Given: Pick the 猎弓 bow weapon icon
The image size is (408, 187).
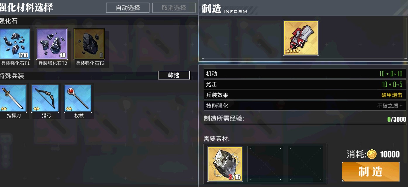Looking at the screenshot, I should [x=46, y=98].
